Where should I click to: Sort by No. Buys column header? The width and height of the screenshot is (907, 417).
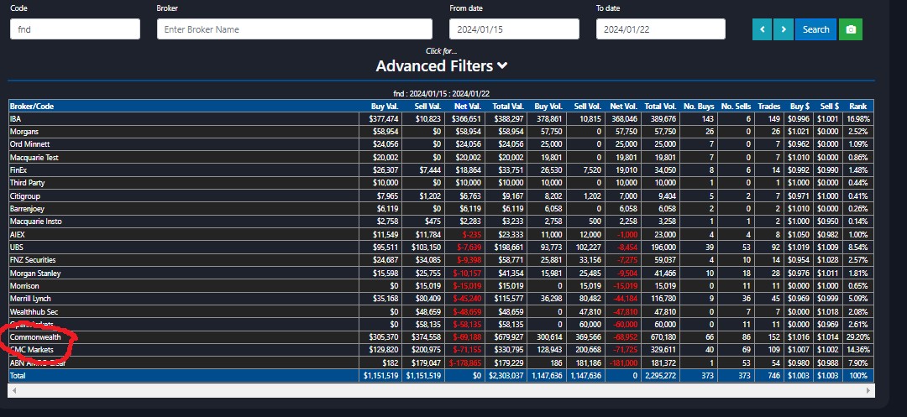698,107
